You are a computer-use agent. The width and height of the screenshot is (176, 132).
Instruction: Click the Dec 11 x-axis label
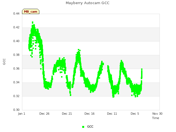(112, 114)
